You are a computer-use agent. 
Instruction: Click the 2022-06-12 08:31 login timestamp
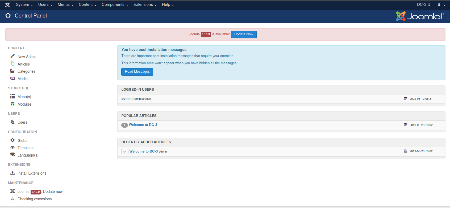point(421,99)
